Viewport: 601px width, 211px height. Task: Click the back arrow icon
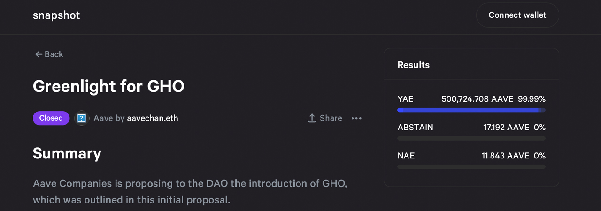(39, 54)
